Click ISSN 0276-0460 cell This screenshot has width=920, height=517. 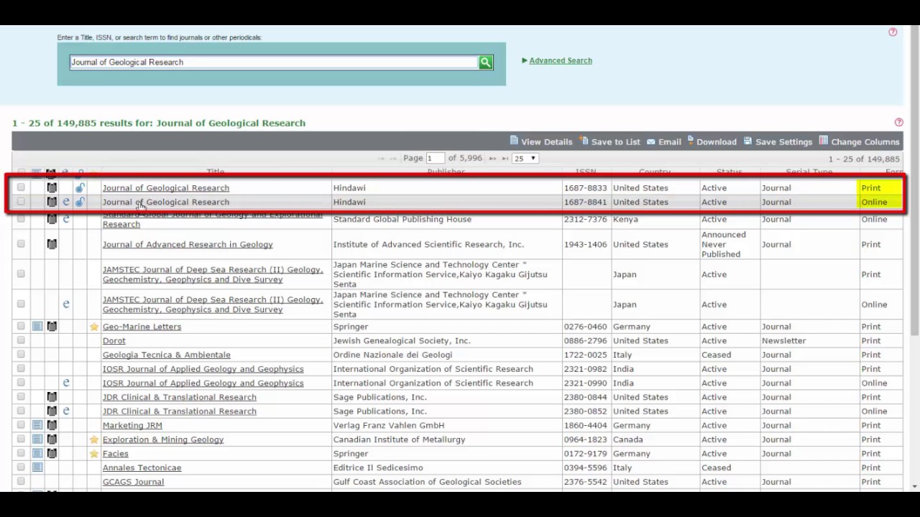586,327
